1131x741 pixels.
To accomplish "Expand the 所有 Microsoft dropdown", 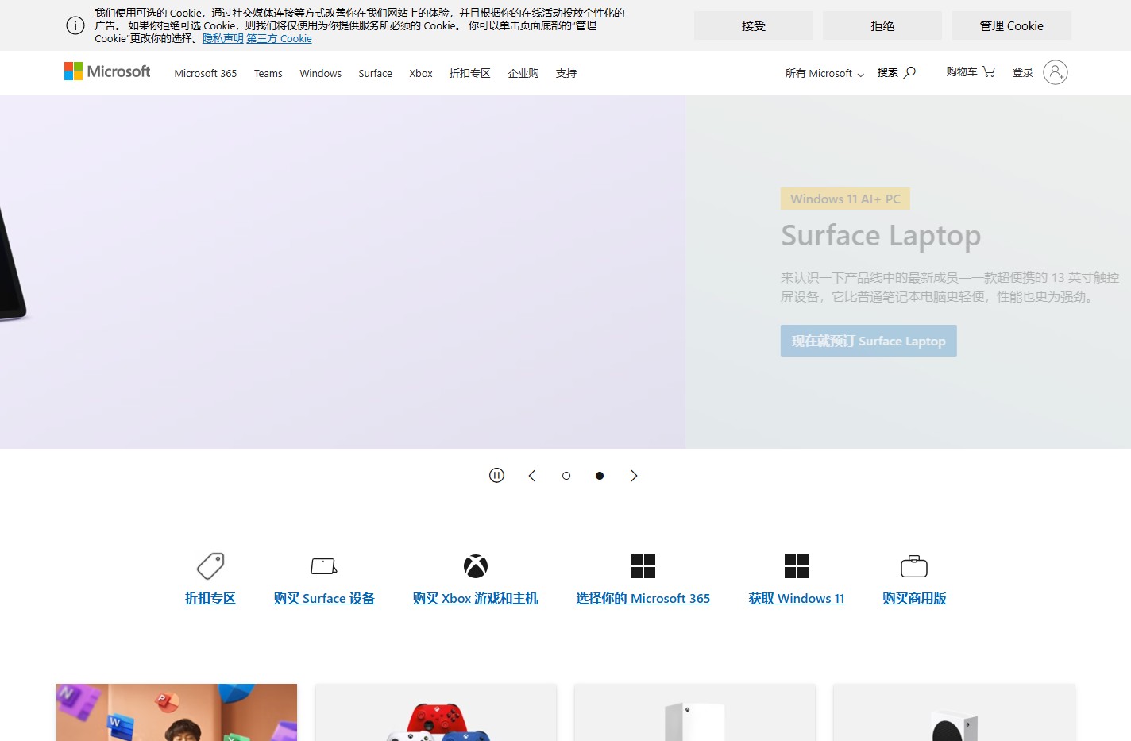I will [824, 73].
